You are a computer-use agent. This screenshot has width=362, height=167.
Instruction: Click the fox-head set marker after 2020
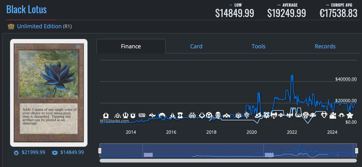pos(258,115)
